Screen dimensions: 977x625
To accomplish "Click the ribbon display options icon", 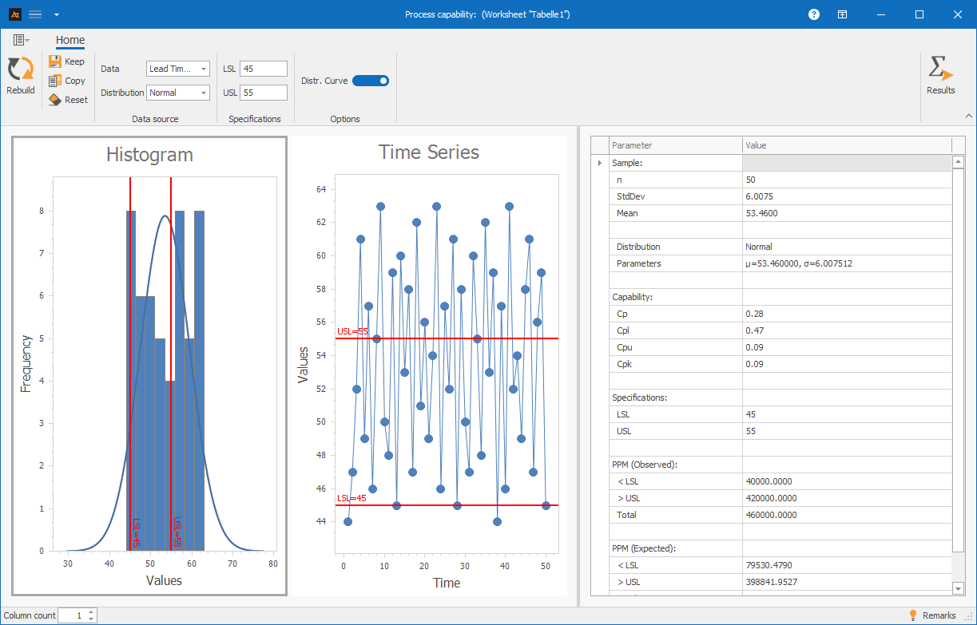I will tap(842, 14).
